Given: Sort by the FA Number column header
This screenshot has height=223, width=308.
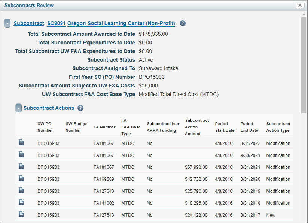Looking at the screenshot, I should pos(104,127).
